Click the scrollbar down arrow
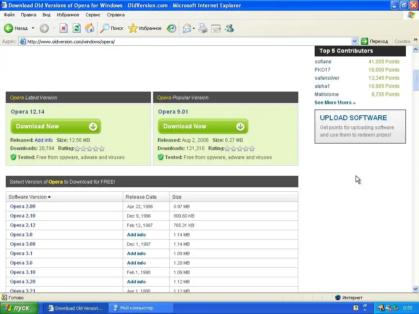The height and width of the screenshot is (314, 419). [x=416, y=289]
